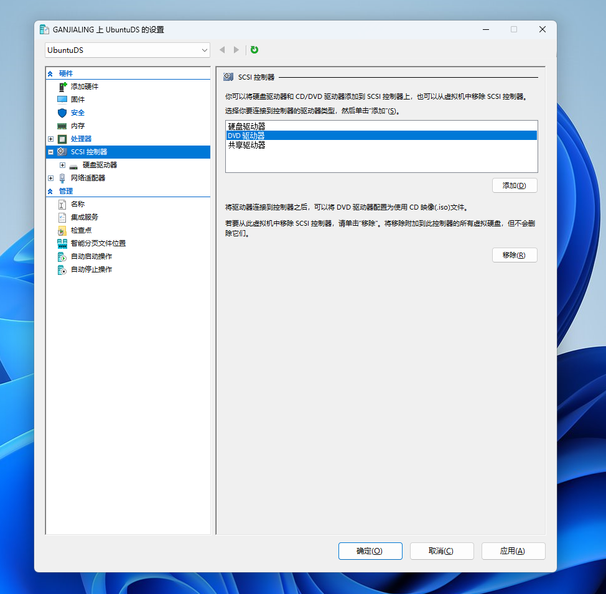Open 检查点 management entry
The height and width of the screenshot is (594, 606).
coord(81,231)
